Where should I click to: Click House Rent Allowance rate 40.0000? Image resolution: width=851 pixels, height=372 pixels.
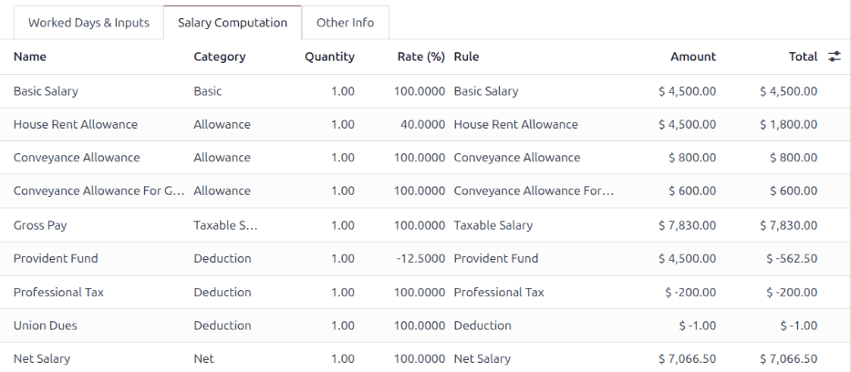coord(423,125)
